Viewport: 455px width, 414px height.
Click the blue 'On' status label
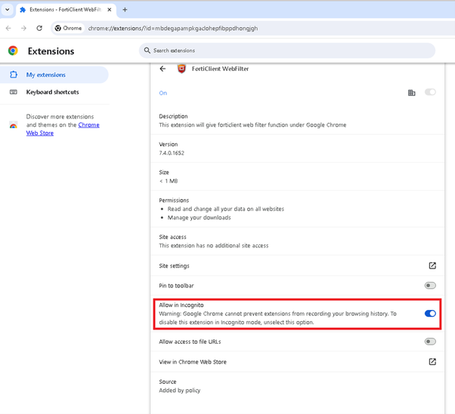[x=162, y=93]
